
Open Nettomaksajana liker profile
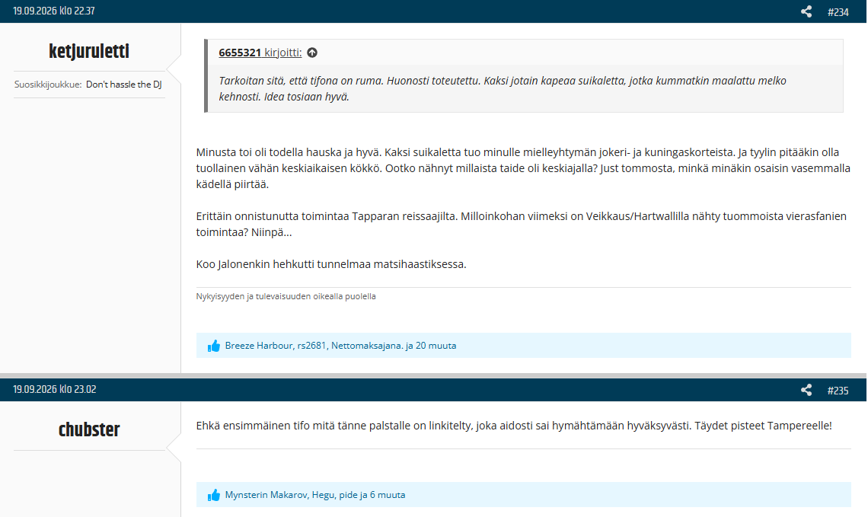click(x=366, y=346)
